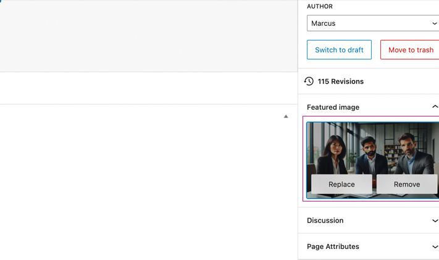439x260 pixels.
Task: Click the Remove featured image button
Action: pyautogui.click(x=407, y=184)
